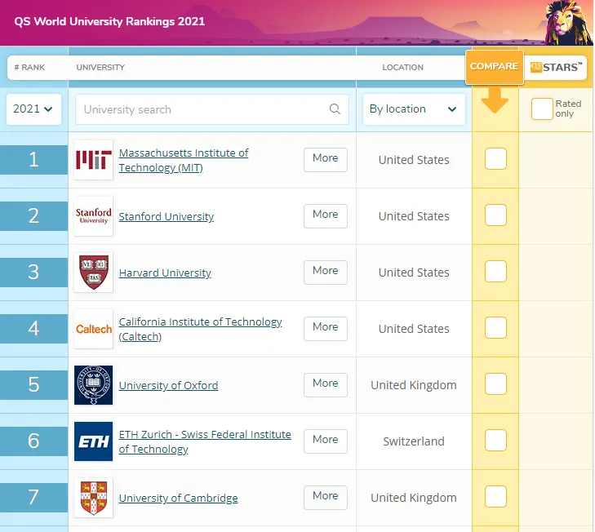Click the Harvard University crest logo

93,272
